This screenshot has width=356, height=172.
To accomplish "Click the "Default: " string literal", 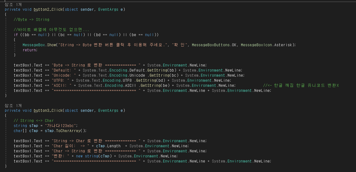I will (64, 70).
